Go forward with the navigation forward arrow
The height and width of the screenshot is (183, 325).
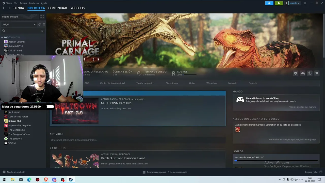(x=9, y=8)
